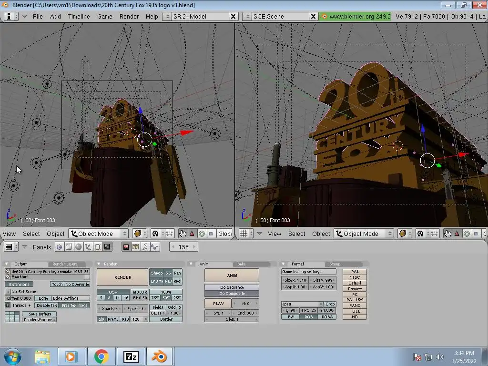
Task: Enable the Touch option
Action: click(x=57, y=285)
